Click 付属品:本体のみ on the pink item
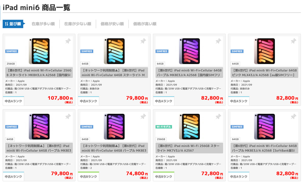This screenshot has height=183, width=303. tap(240, 89)
